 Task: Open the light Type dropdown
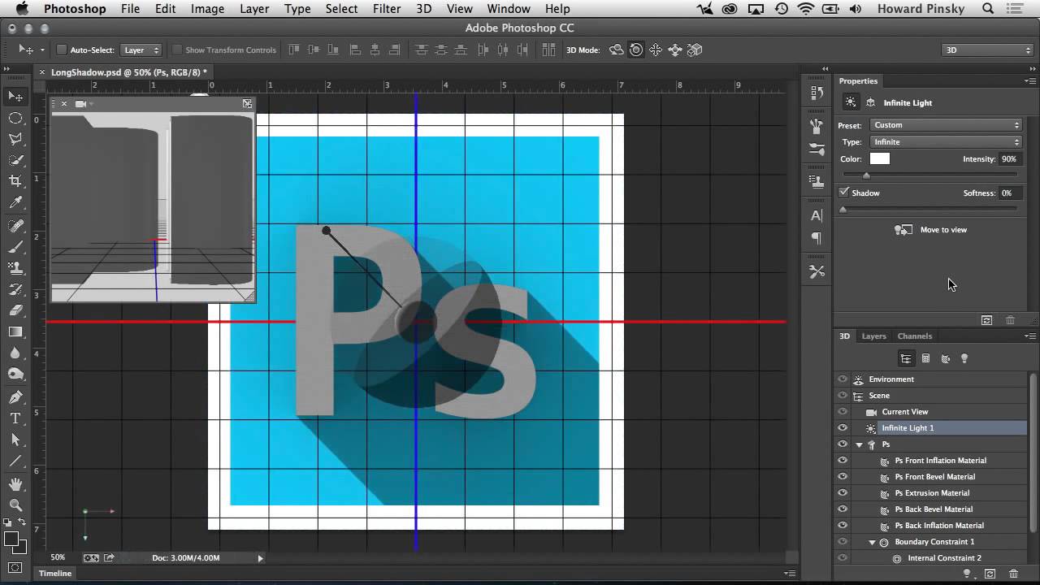click(946, 142)
